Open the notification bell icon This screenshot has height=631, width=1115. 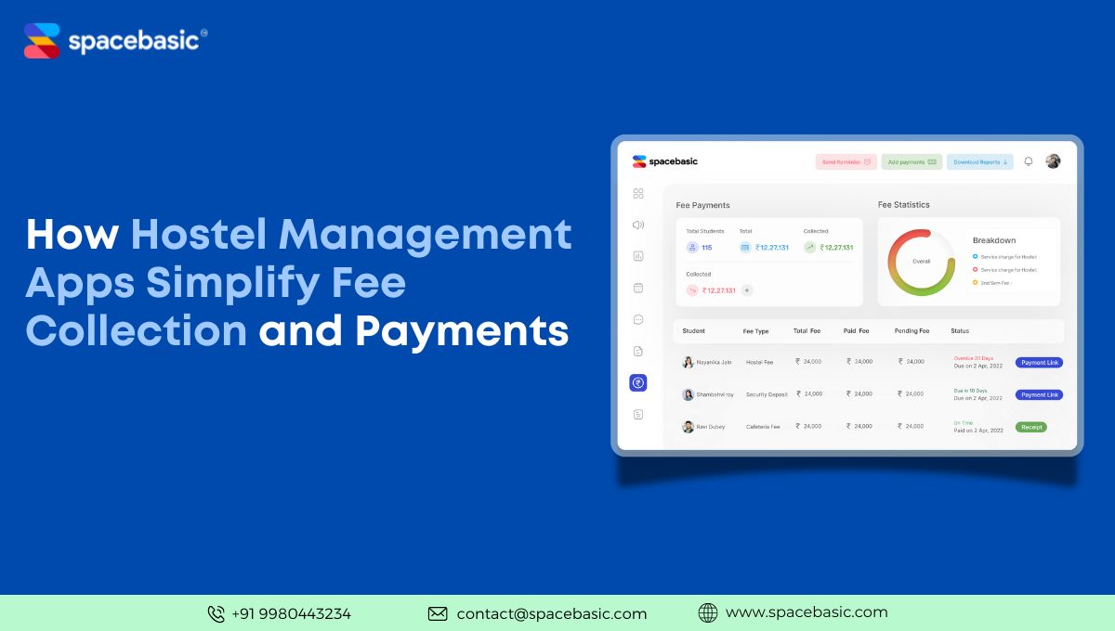(x=1029, y=161)
